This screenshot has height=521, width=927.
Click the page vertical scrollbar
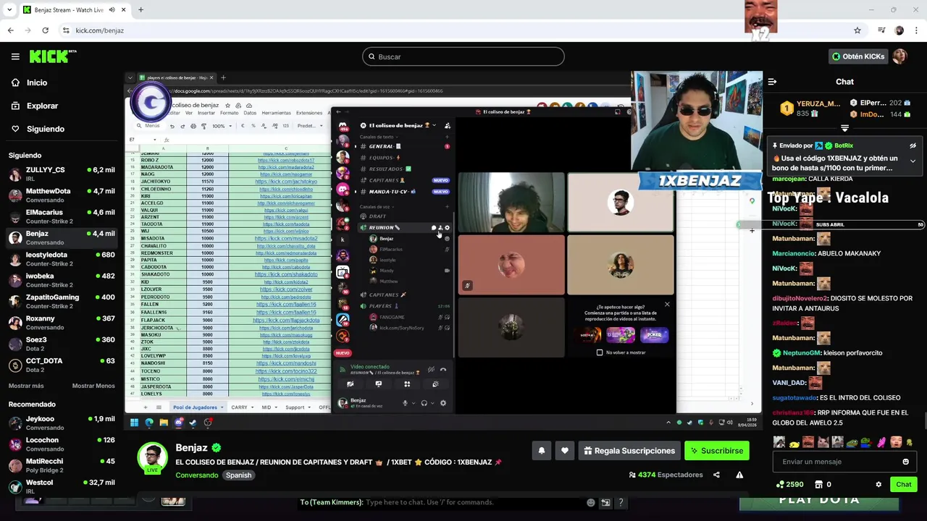click(x=924, y=420)
